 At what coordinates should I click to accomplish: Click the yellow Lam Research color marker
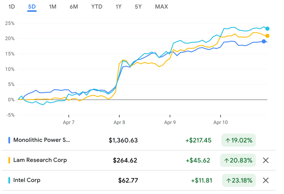(9, 160)
